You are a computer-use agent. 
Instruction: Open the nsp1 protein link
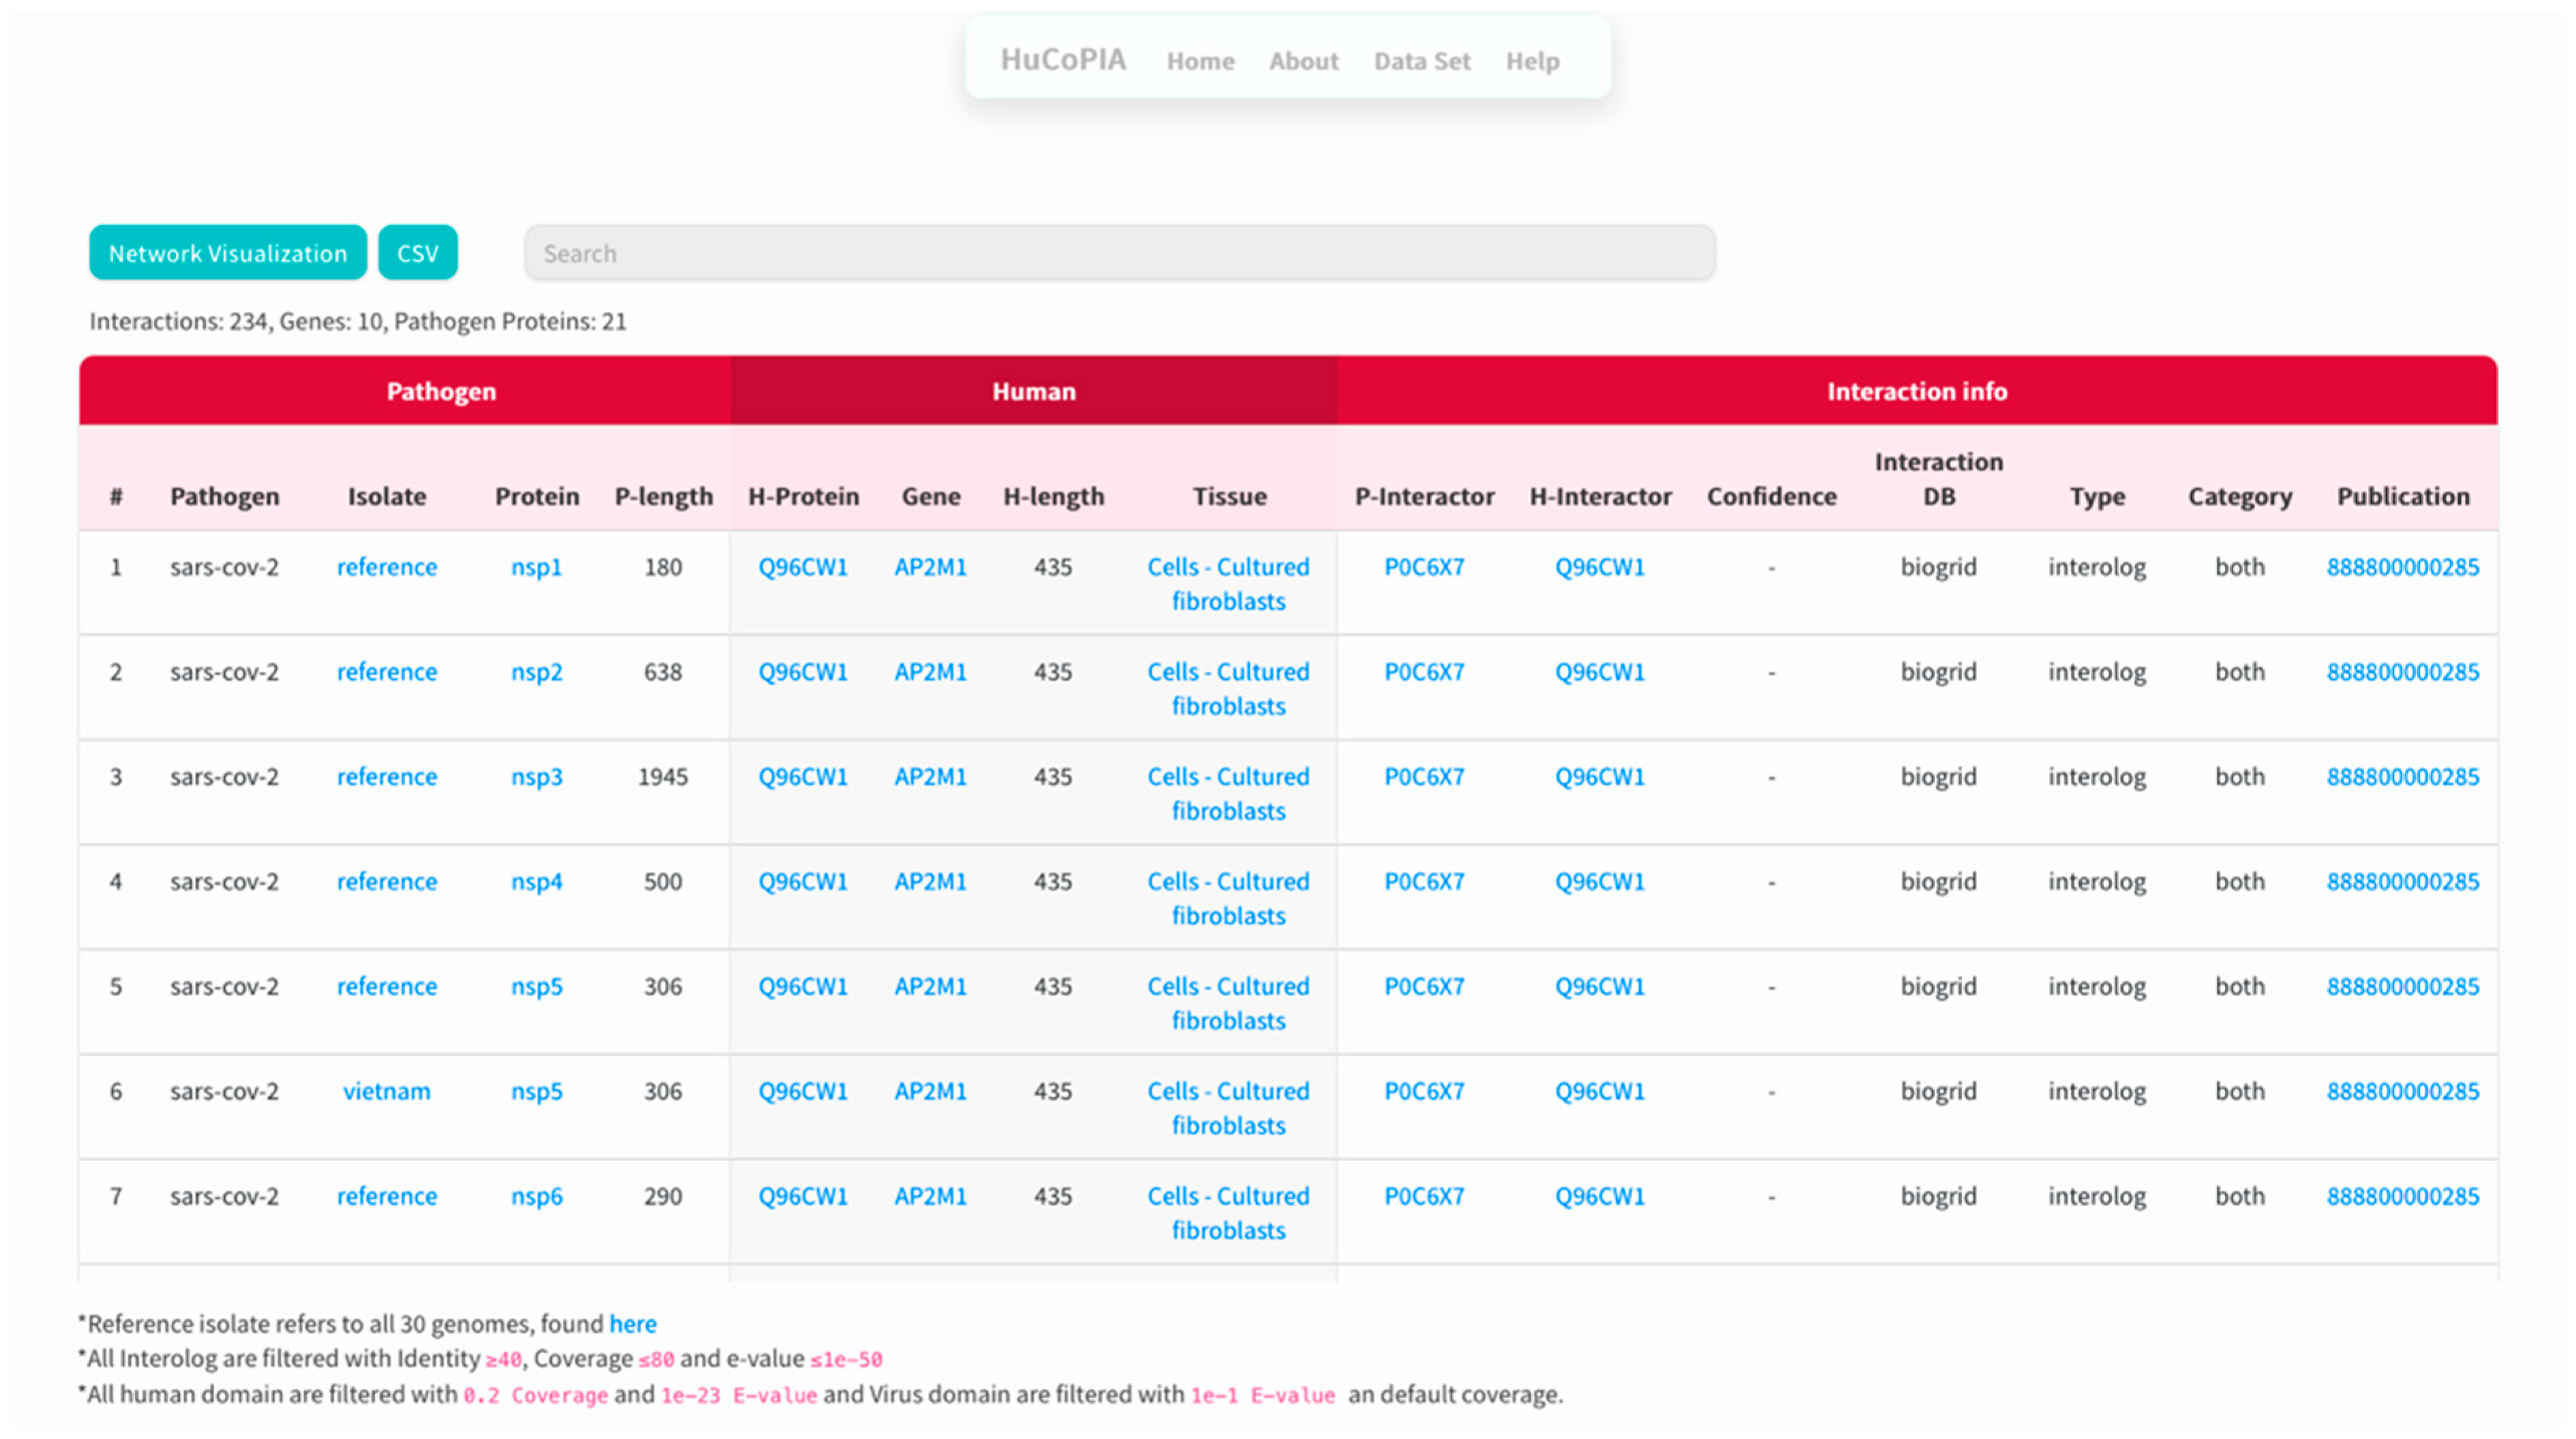(536, 567)
